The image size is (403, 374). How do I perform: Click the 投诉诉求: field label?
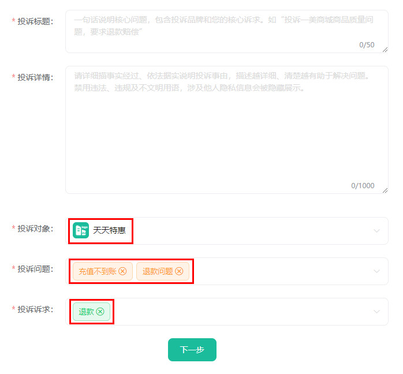pyautogui.click(x=35, y=309)
